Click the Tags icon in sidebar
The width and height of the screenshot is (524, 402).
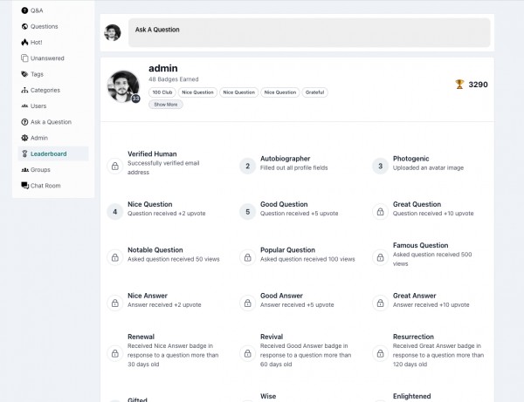point(24,74)
